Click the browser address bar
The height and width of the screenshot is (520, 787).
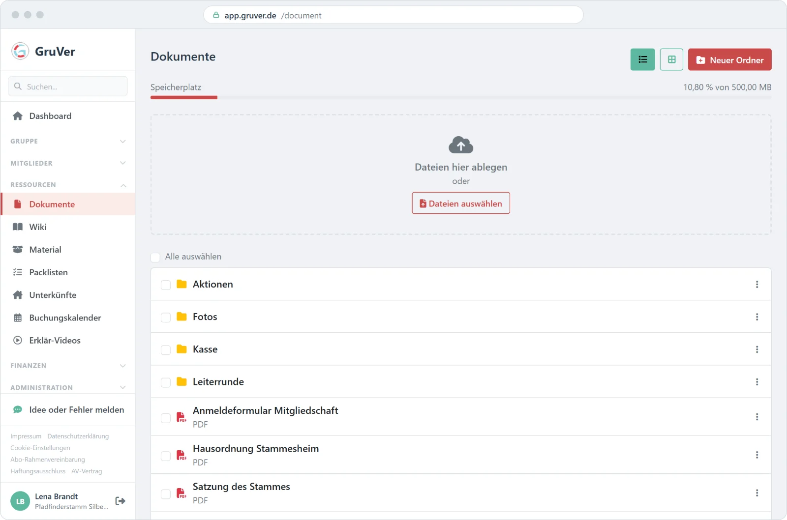tap(393, 15)
